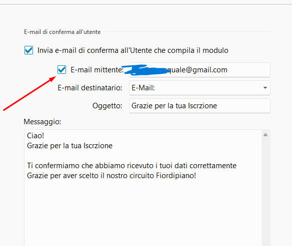The height and width of the screenshot is (246, 292).
Task: Click the recipient dropdown arrow
Action: 265,88
